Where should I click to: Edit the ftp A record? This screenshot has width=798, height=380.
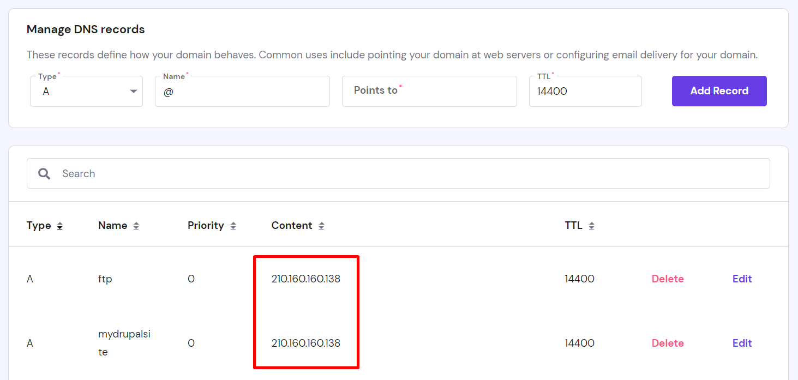click(x=742, y=279)
